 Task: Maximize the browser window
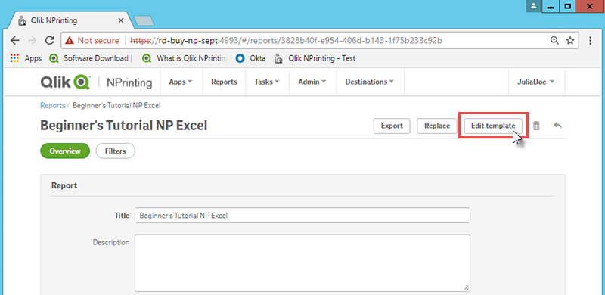pos(568,7)
